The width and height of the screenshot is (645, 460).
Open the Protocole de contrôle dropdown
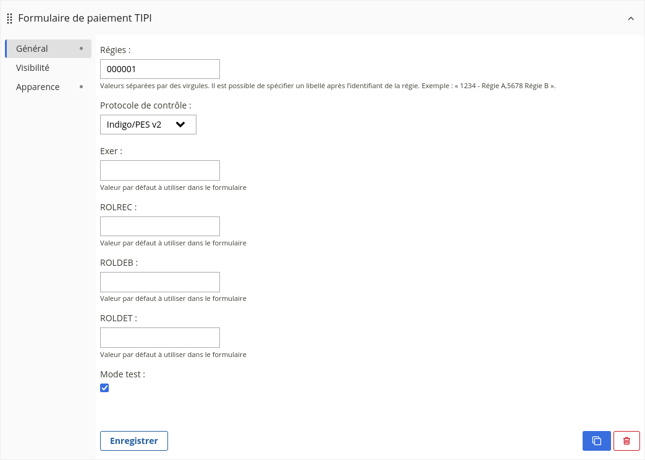point(148,125)
